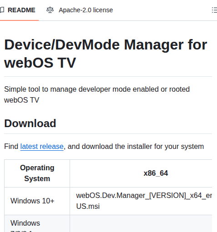The height and width of the screenshot is (232, 217).
Task: Click the Device/DevMode Manager heading
Action: coord(106,54)
